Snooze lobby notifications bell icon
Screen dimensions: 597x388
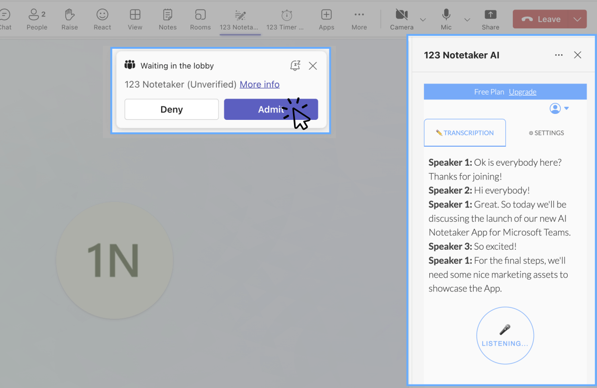[x=296, y=66]
